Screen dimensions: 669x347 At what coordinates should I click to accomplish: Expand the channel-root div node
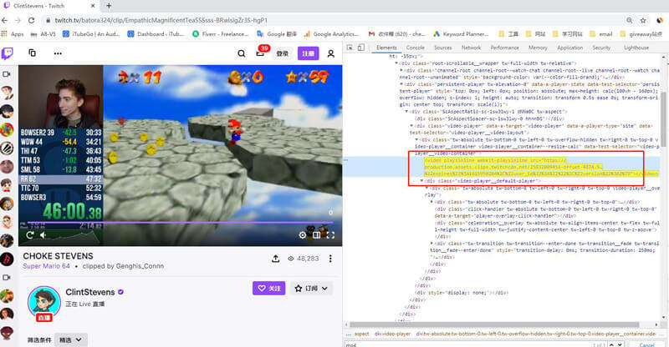(401, 70)
